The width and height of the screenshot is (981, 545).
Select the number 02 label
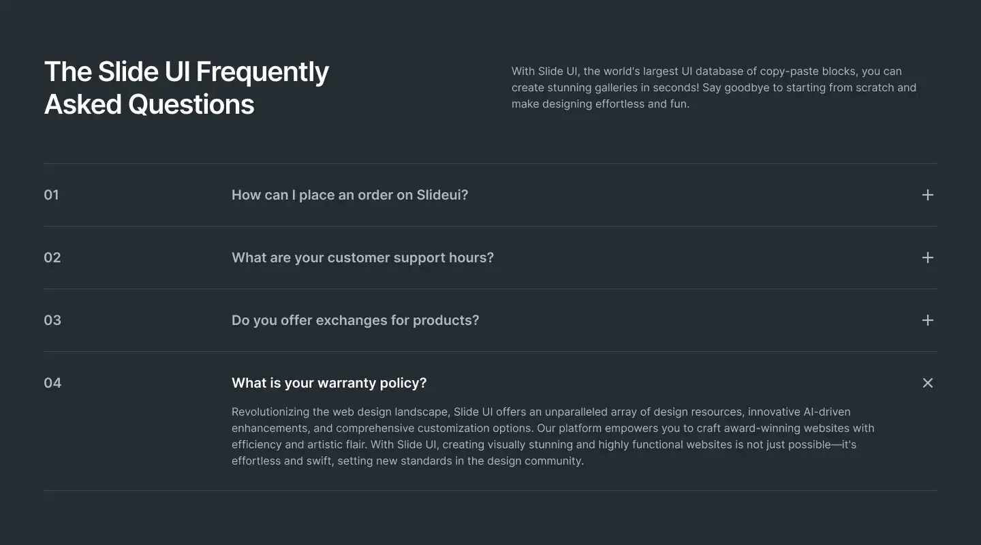[52, 258]
